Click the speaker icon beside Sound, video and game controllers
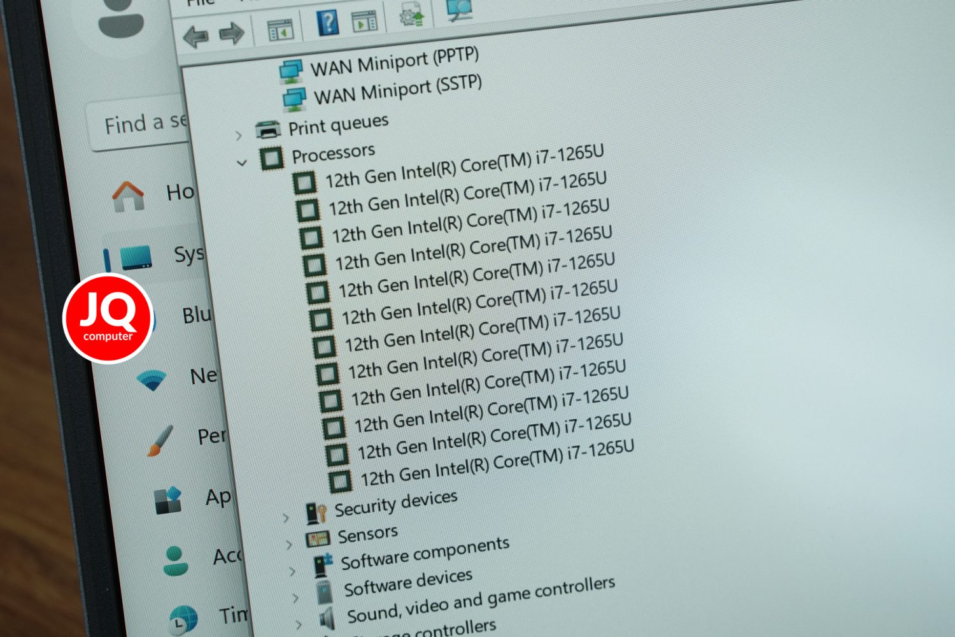955x637 pixels. pyautogui.click(x=327, y=619)
